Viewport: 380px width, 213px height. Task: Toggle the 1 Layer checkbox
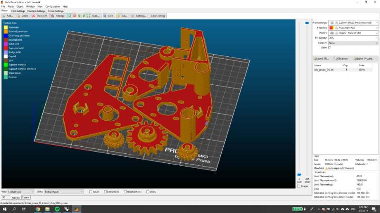(x=299, y=186)
